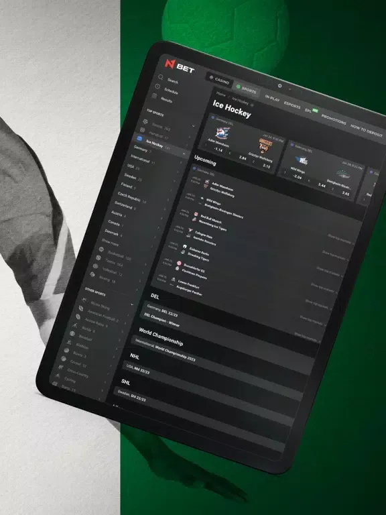The height and width of the screenshot is (515, 386).
Task: Open Cologne Haie upcoming match
Action: point(204,236)
